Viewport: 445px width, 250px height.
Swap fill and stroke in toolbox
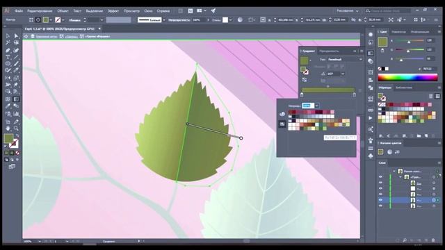[17, 135]
